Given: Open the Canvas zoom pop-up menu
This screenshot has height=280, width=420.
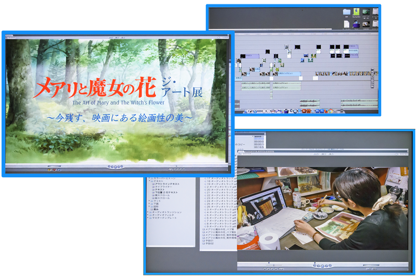Looking at the screenshot, I should click(111, 38).
